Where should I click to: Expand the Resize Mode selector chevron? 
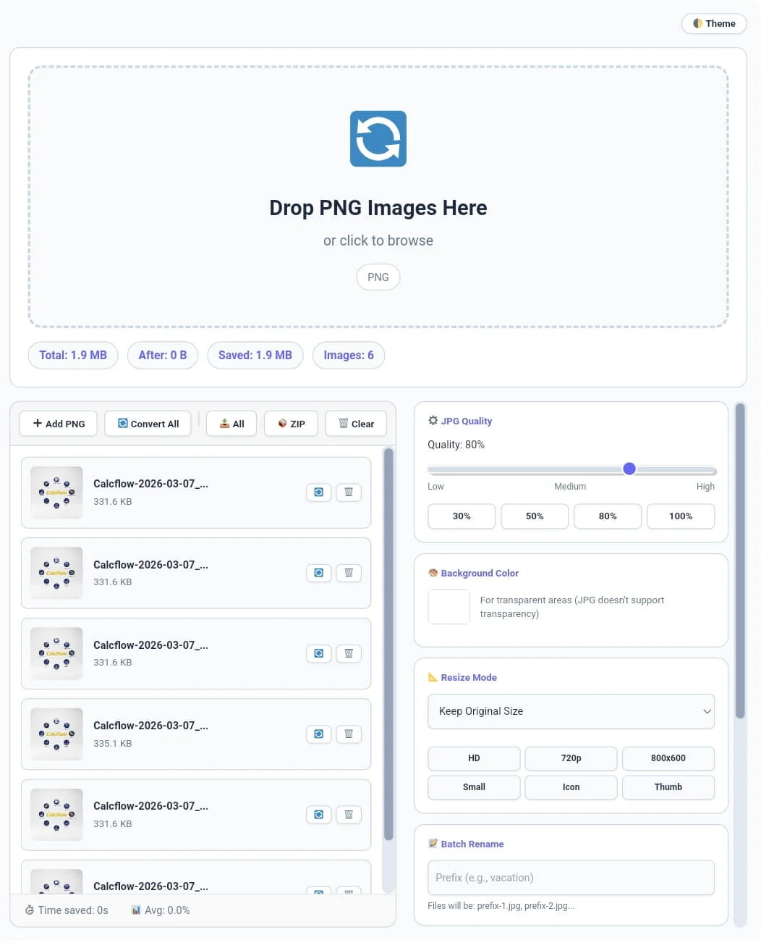pos(707,711)
